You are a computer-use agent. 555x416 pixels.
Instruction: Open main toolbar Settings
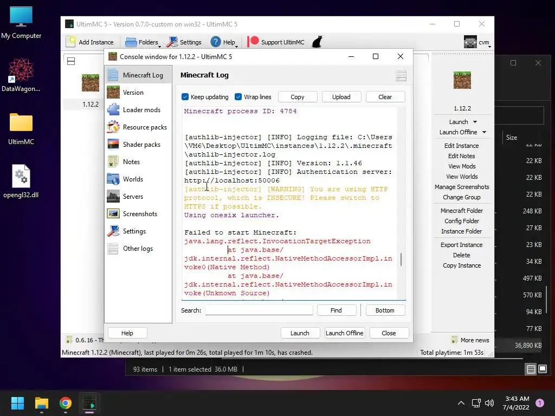[184, 42]
